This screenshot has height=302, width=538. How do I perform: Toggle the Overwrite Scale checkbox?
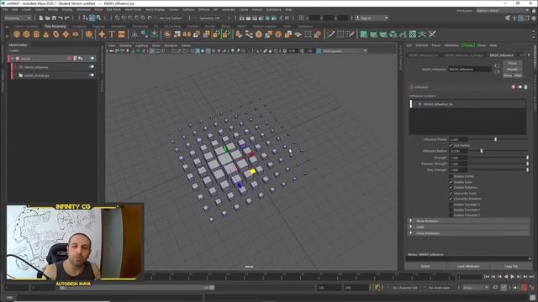click(451, 193)
